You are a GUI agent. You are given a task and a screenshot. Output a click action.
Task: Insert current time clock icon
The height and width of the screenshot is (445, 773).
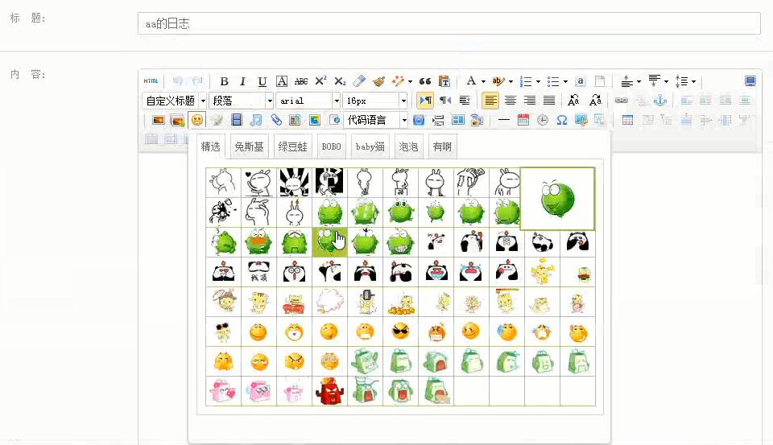pos(543,120)
